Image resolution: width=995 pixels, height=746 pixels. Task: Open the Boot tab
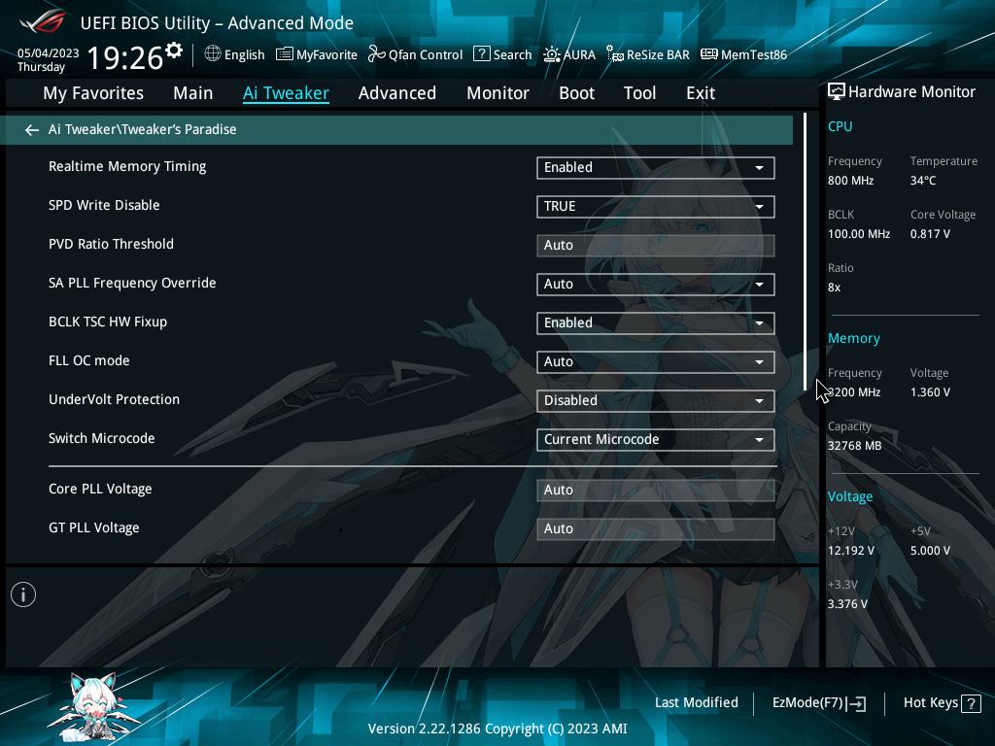point(576,93)
